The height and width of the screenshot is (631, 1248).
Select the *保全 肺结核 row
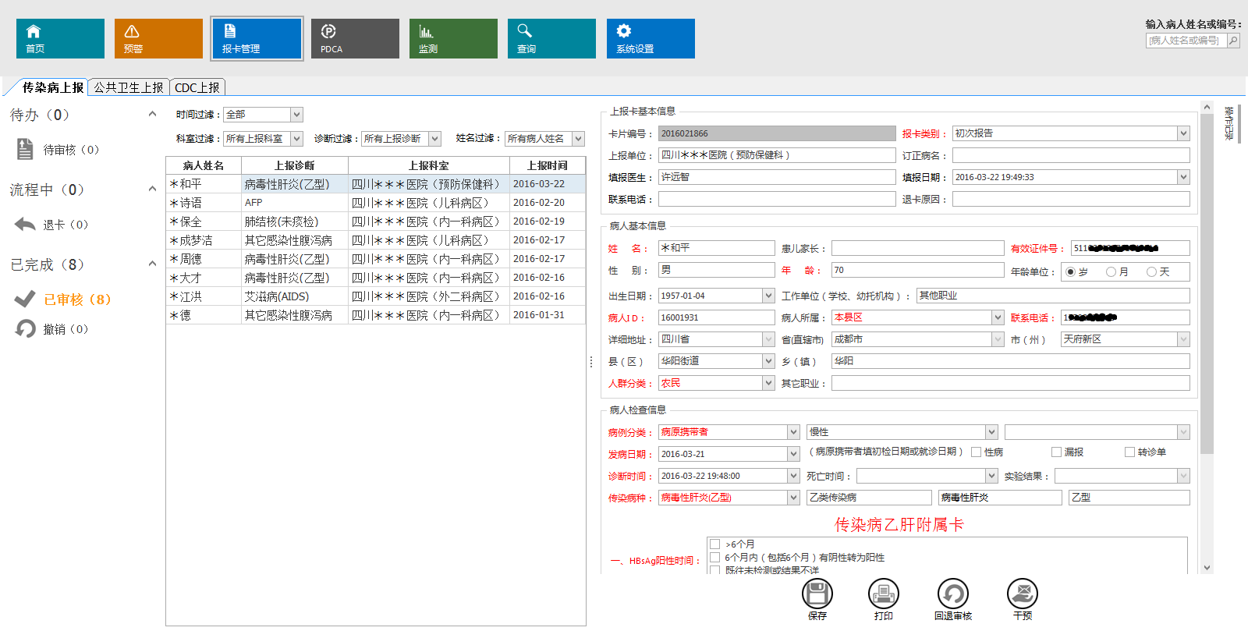[376, 222]
